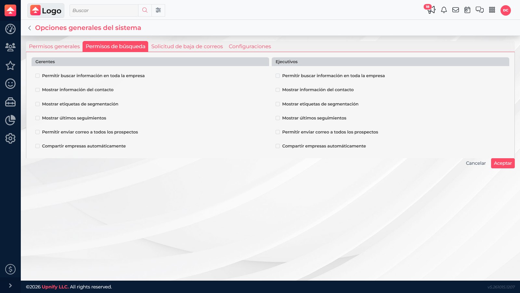Click the magnifier search icon
The image size is (520, 293).
point(145,10)
